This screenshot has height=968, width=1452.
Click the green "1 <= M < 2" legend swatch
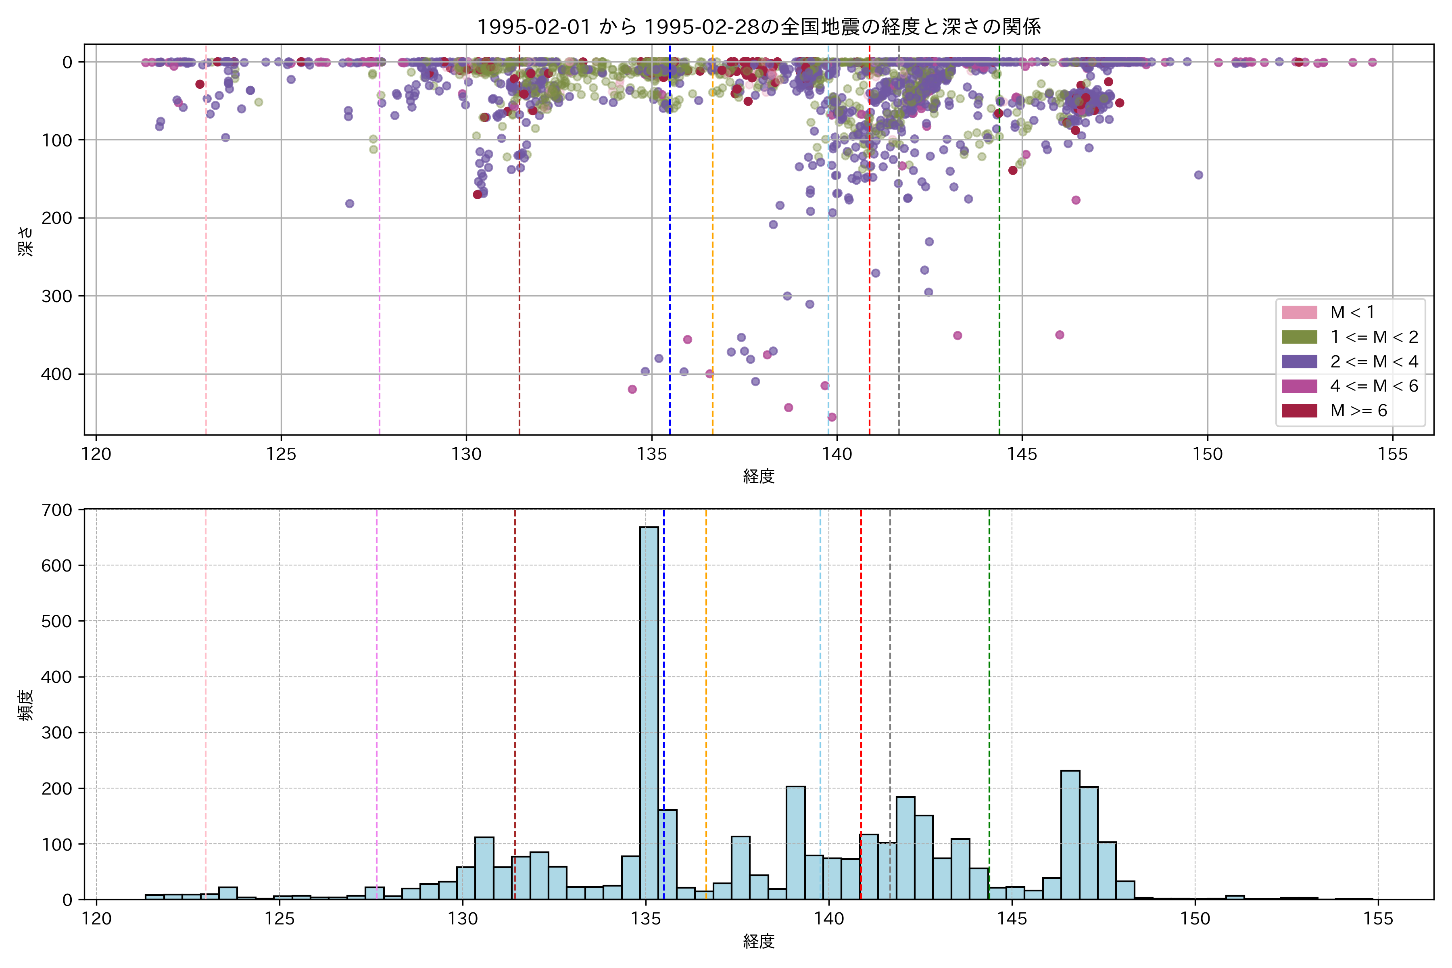click(1300, 337)
